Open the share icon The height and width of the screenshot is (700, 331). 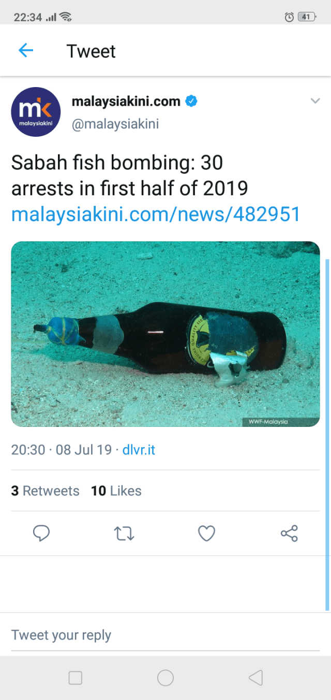click(x=289, y=533)
